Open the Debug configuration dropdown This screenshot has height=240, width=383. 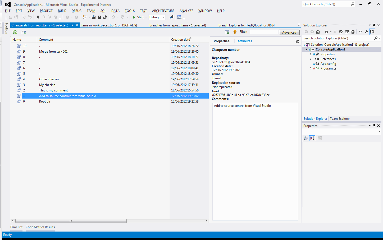163,17
